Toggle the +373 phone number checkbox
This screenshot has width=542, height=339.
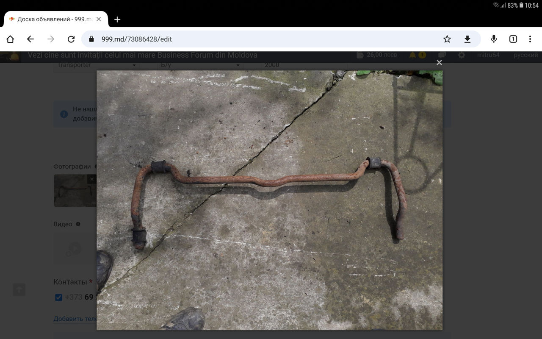click(58, 297)
